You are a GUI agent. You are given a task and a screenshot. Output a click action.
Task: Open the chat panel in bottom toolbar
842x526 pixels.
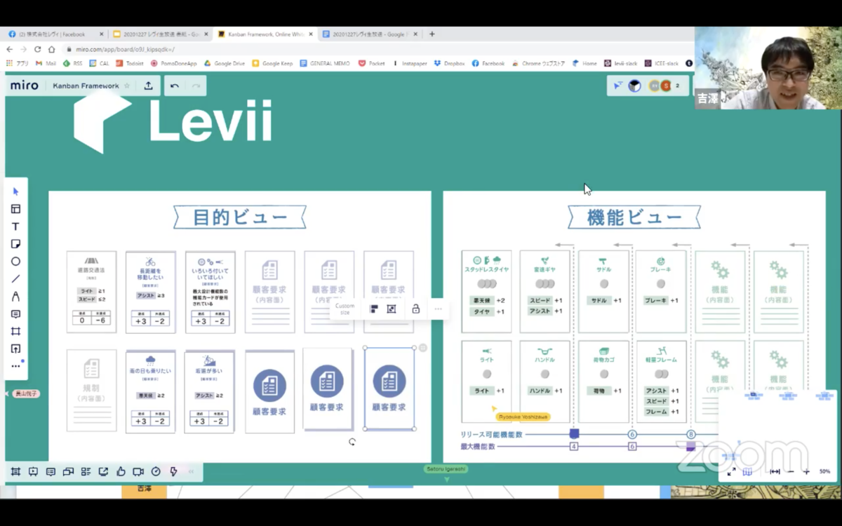(x=68, y=472)
